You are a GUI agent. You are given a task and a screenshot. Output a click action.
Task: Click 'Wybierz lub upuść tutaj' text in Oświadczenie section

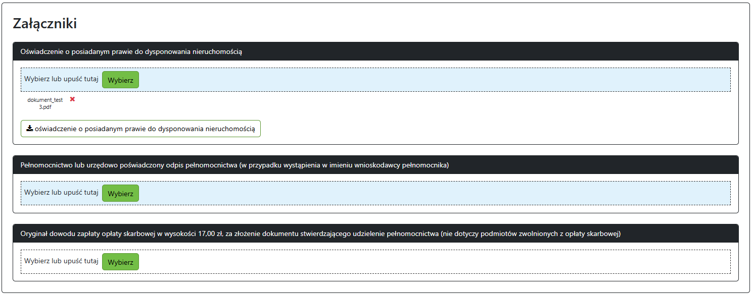click(x=61, y=79)
